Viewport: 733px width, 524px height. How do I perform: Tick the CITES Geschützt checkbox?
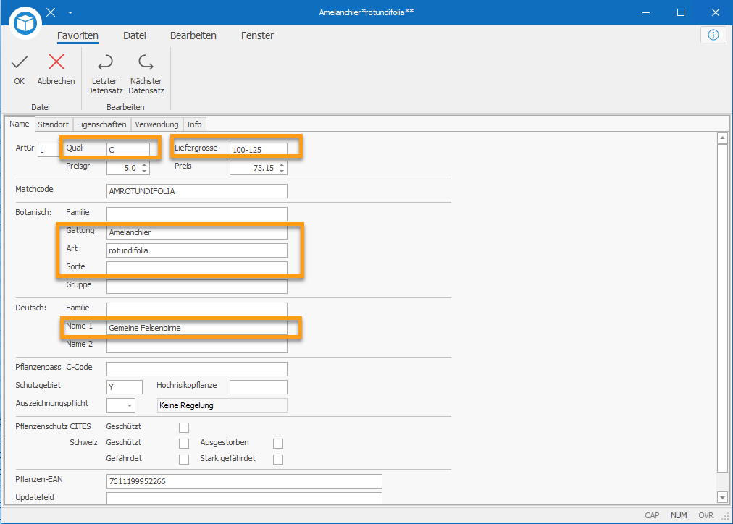coord(184,427)
